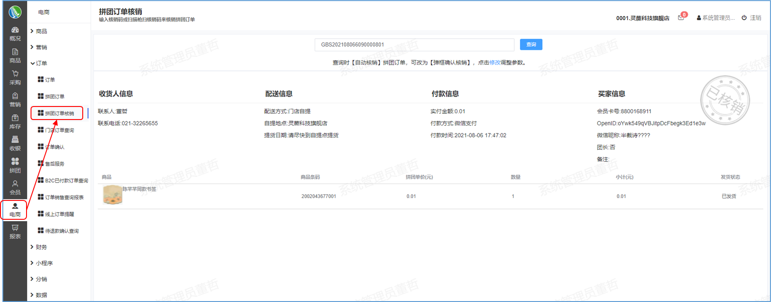
Task: Open the 商品 sidebar module icon
Action: tap(15, 56)
